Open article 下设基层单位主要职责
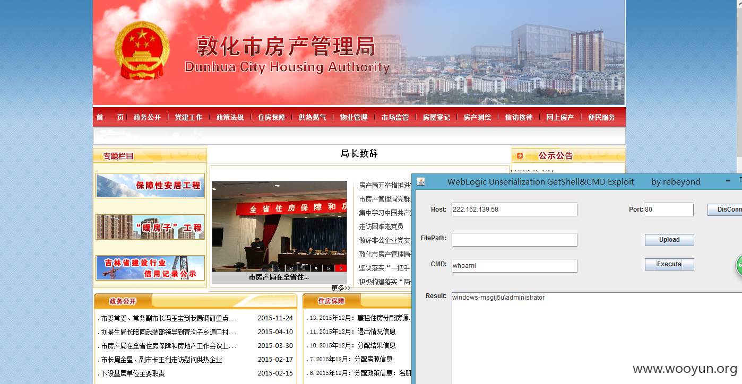This screenshot has width=742, height=384. coord(133,373)
